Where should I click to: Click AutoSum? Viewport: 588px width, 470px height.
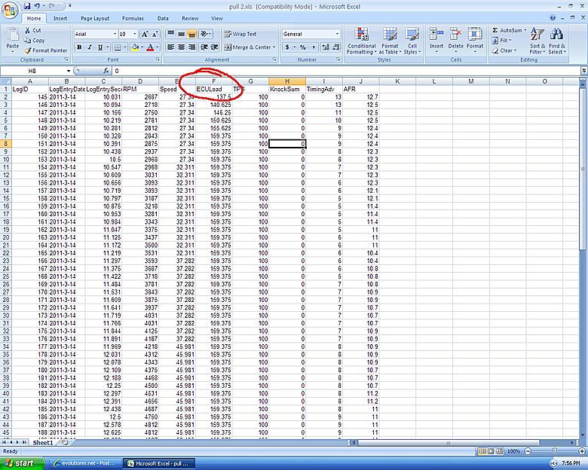pos(509,30)
